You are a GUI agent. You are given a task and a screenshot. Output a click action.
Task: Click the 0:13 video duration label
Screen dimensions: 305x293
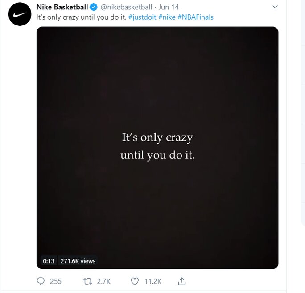(49, 261)
